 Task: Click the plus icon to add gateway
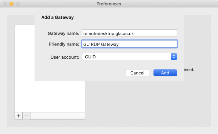[x=19, y=116]
